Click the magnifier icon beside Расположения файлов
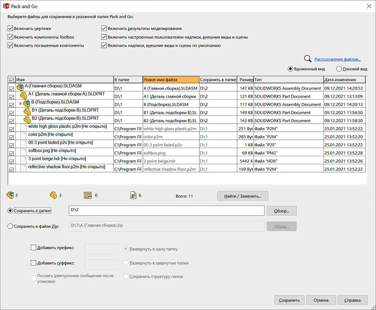The height and width of the screenshot is (310, 376). pyautogui.click(x=308, y=59)
